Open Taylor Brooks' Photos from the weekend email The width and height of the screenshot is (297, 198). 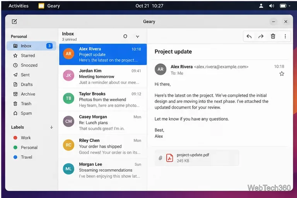pyautogui.click(x=103, y=99)
